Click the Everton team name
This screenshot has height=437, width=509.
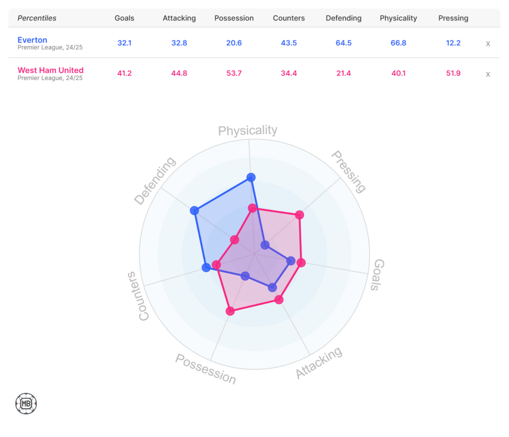coord(32,40)
